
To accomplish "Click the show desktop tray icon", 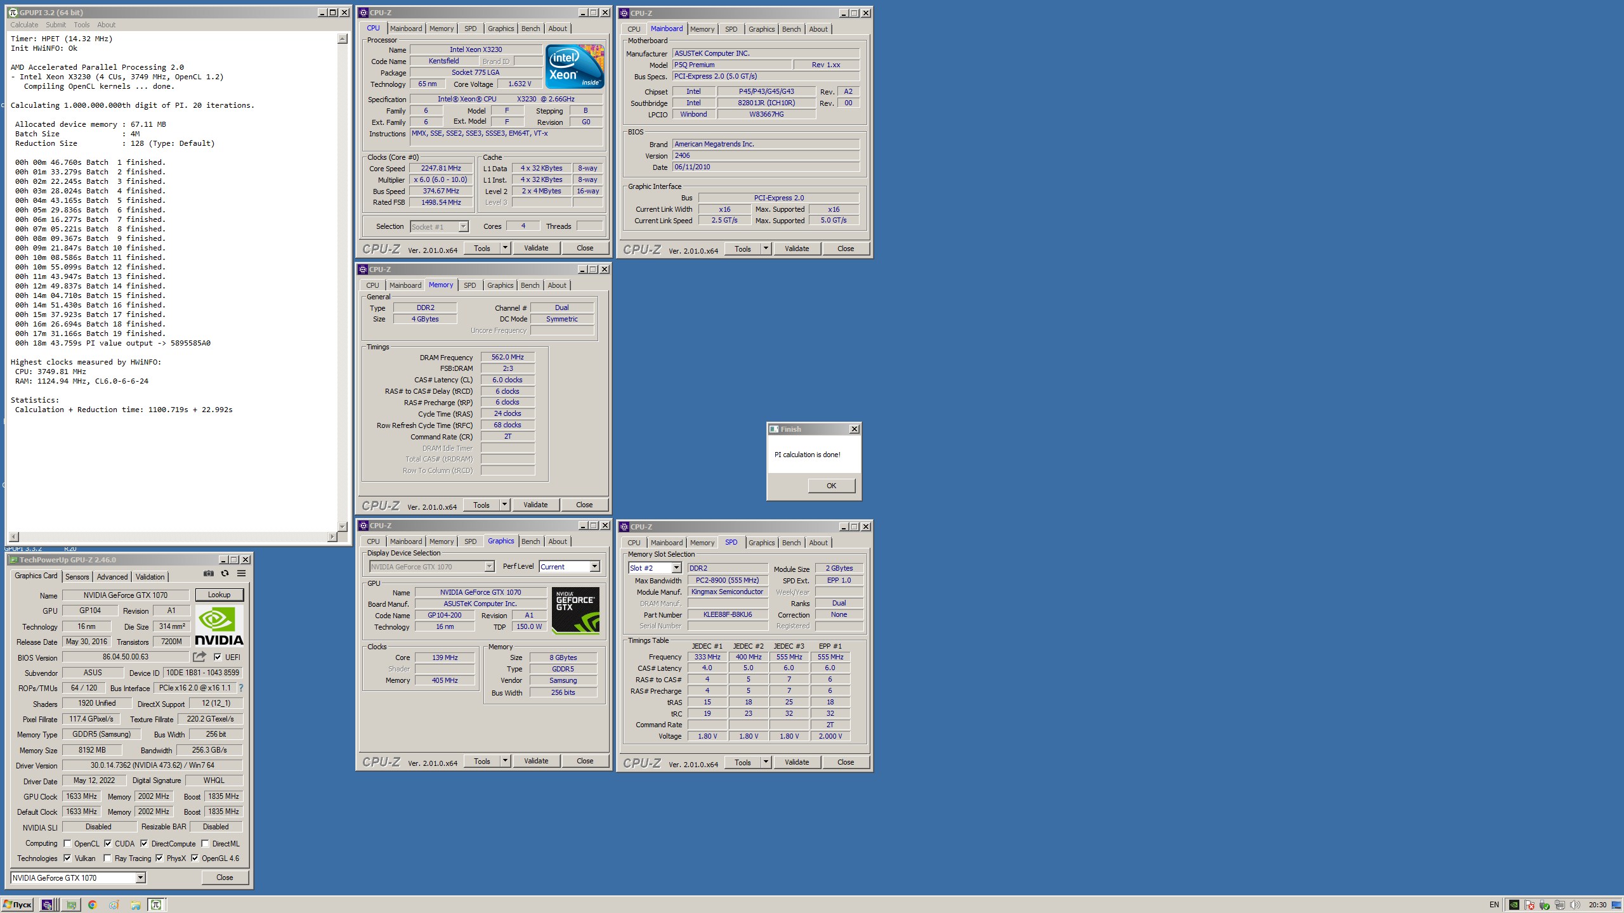I will point(1616,905).
